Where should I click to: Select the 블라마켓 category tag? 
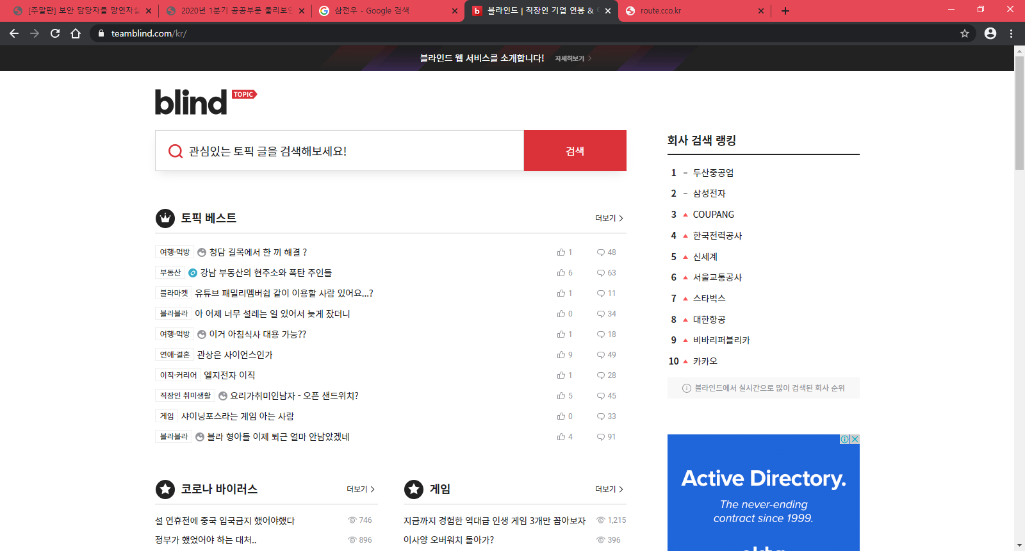[174, 293]
